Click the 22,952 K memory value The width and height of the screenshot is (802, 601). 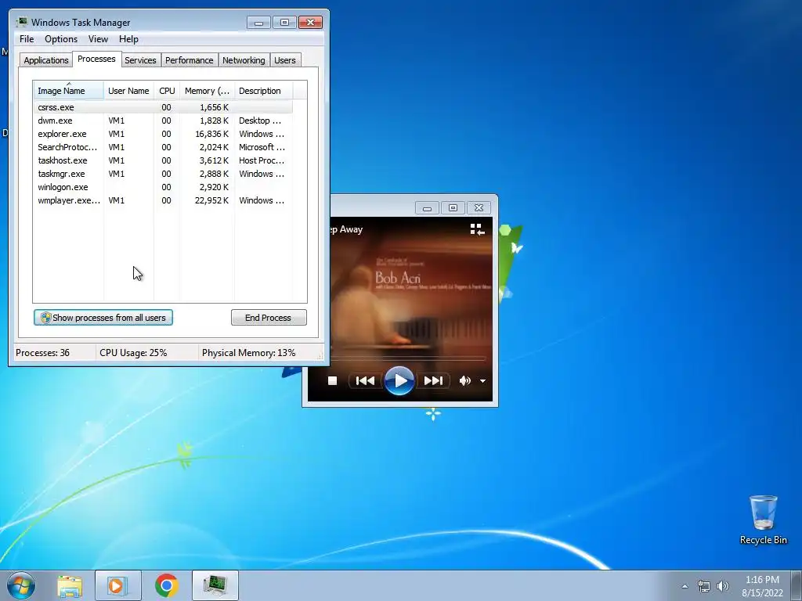pyautogui.click(x=211, y=200)
